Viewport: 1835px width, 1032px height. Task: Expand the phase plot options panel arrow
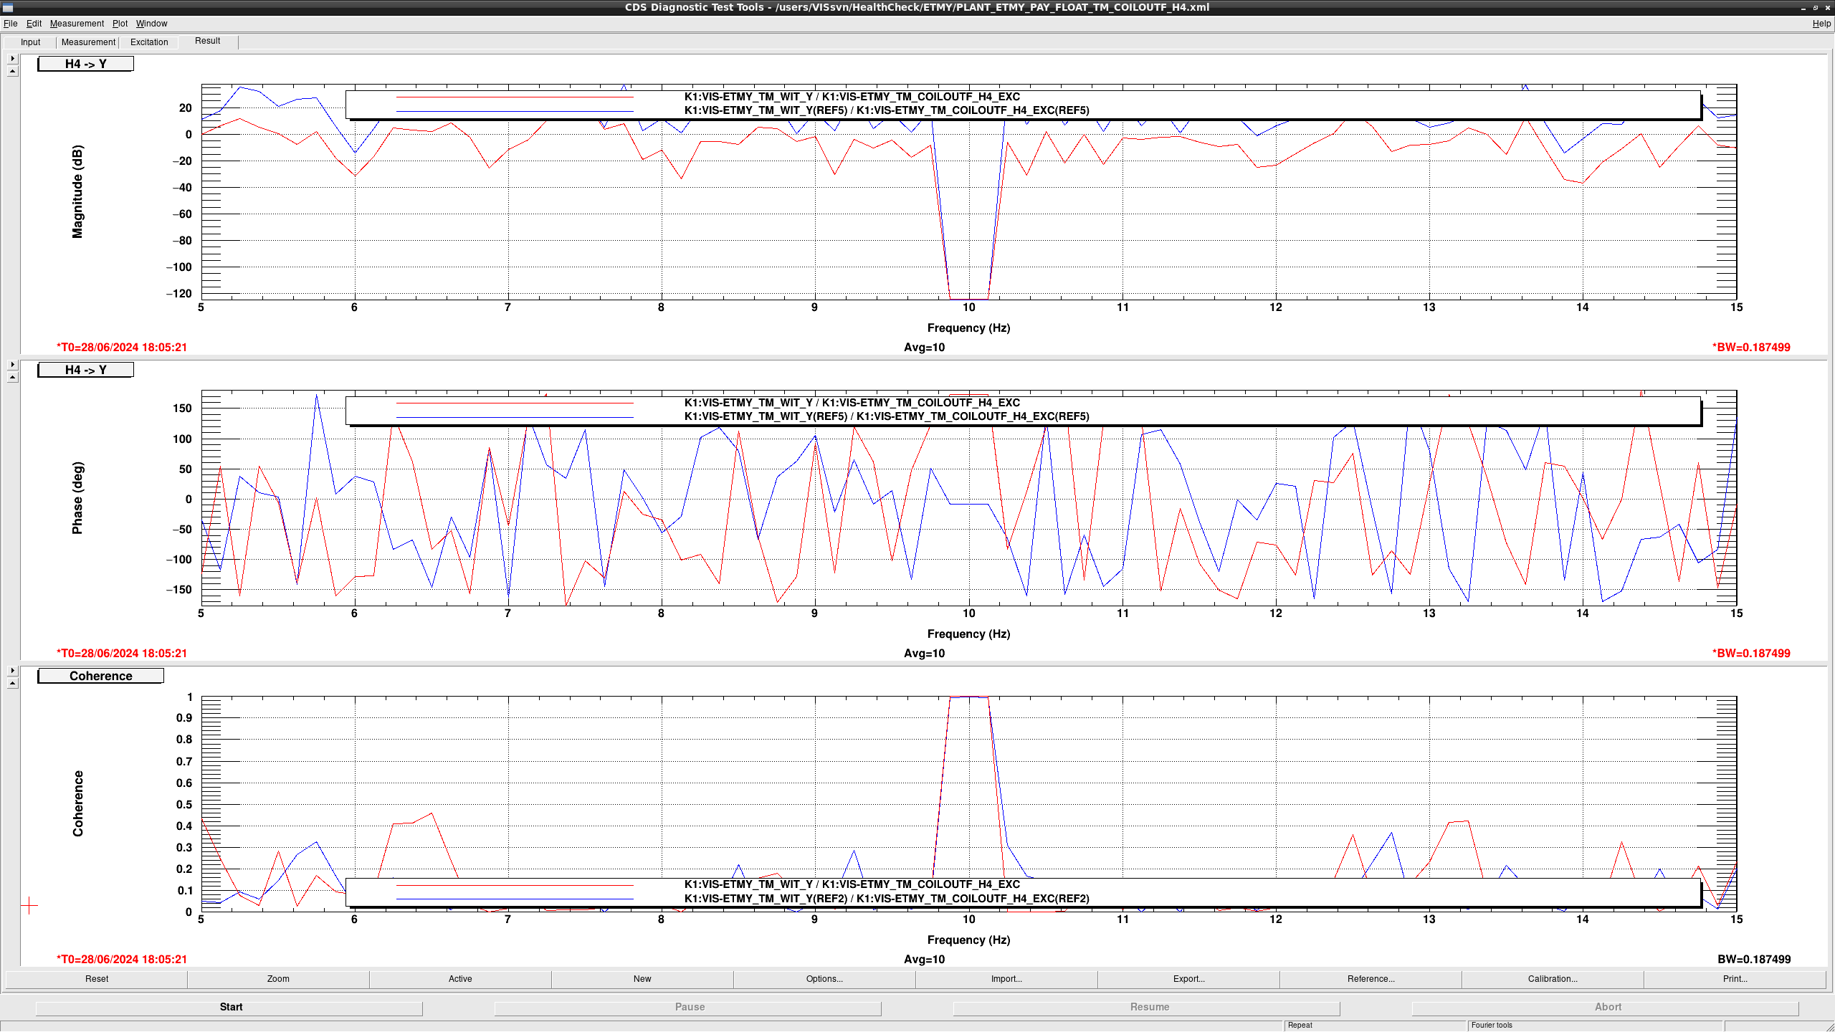tap(12, 365)
